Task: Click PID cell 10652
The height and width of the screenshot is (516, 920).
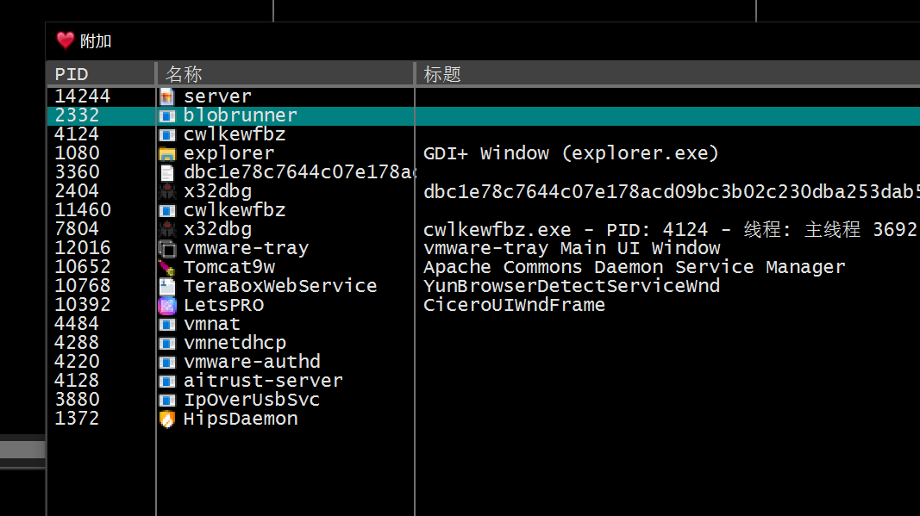Action: pyautogui.click(x=83, y=267)
